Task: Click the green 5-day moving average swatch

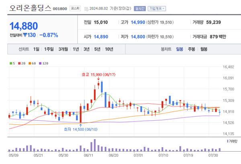Action: coord(11,63)
